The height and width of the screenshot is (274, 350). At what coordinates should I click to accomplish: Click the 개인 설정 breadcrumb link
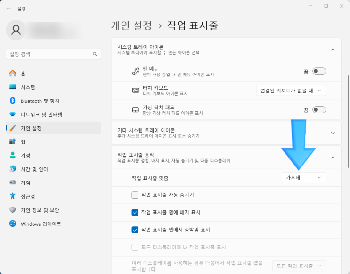(132, 25)
